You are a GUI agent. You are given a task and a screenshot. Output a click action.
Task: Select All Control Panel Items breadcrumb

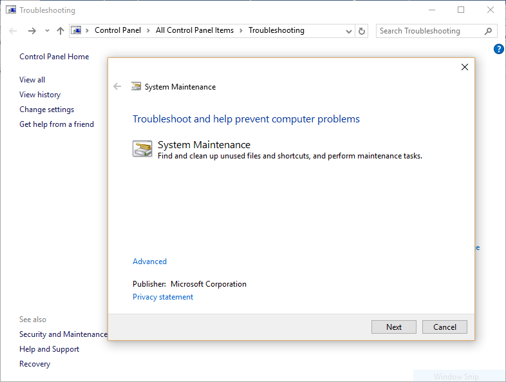point(194,30)
